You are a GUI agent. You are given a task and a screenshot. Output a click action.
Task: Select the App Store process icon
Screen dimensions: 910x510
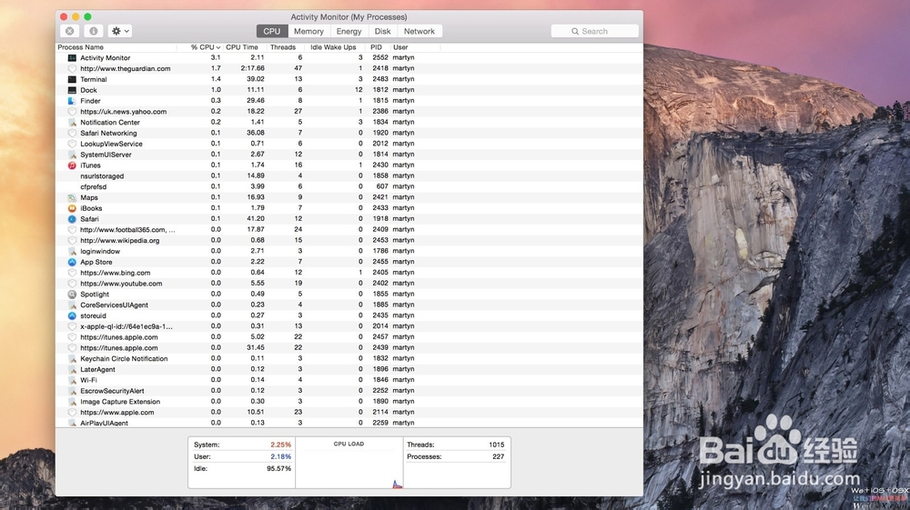(x=72, y=262)
